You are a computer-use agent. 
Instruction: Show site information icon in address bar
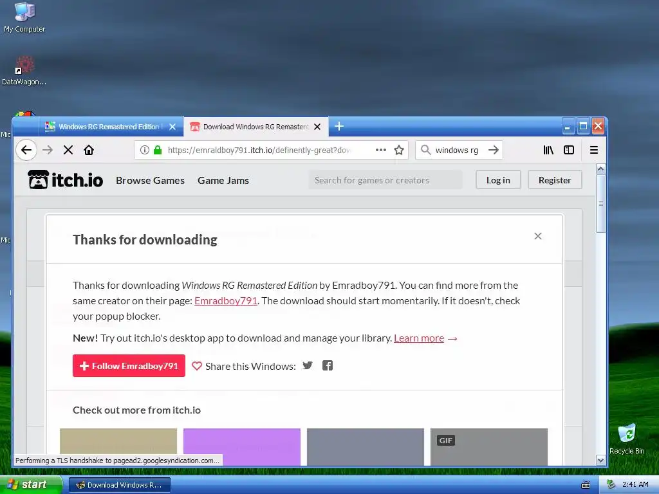tap(145, 150)
